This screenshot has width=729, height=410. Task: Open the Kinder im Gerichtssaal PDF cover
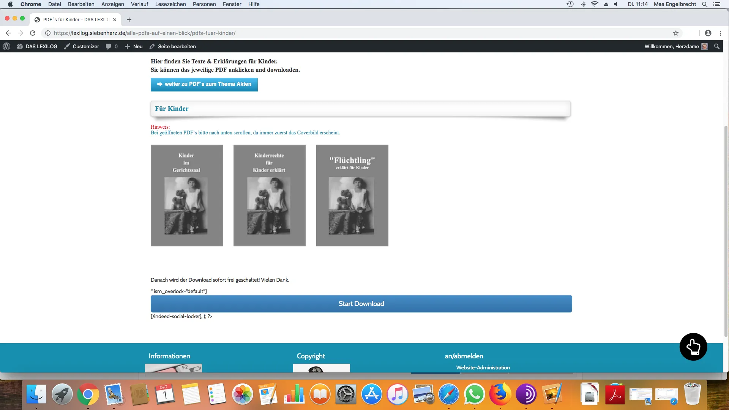tap(187, 196)
